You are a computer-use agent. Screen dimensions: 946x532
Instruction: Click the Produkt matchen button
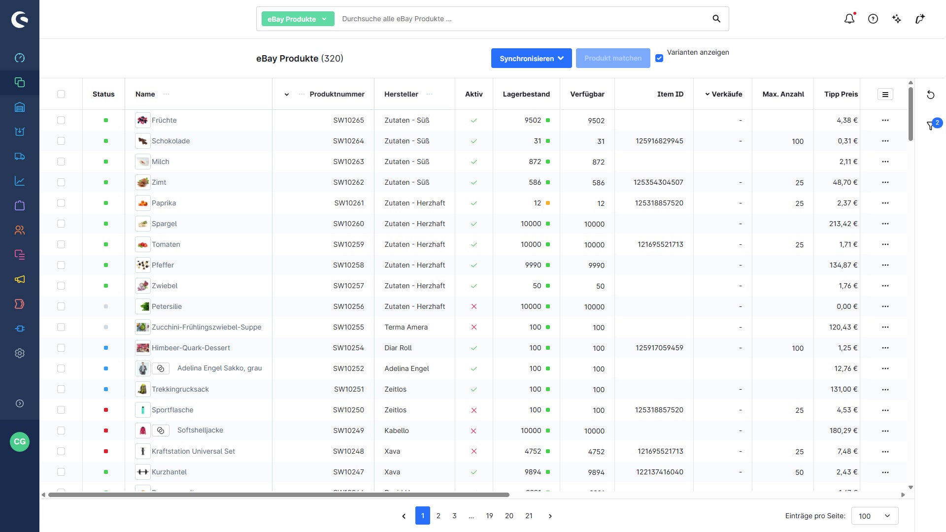pos(613,58)
